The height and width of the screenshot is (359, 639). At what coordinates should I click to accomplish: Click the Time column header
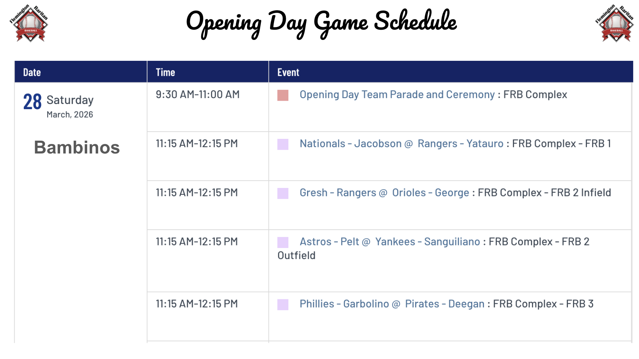pyautogui.click(x=165, y=72)
